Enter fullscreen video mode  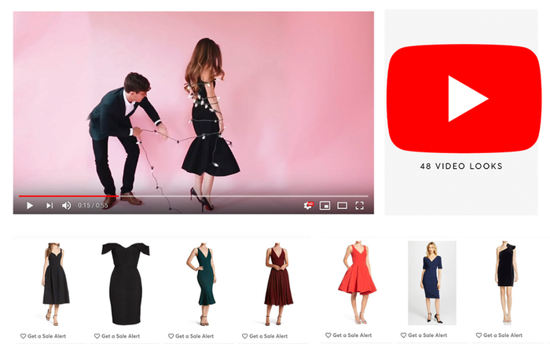(x=359, y=206)
